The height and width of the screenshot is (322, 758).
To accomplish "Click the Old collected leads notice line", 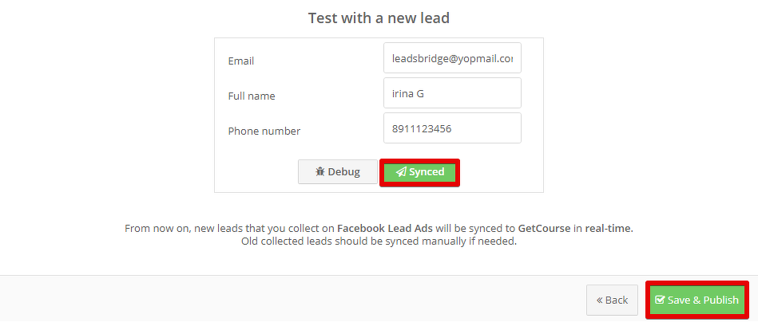I will [x=379, y=241].
